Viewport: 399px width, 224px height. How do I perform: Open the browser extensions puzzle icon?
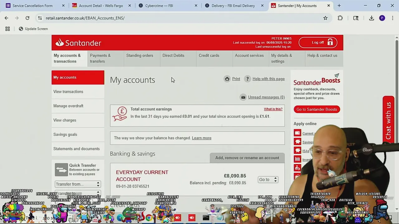[340, 18]
